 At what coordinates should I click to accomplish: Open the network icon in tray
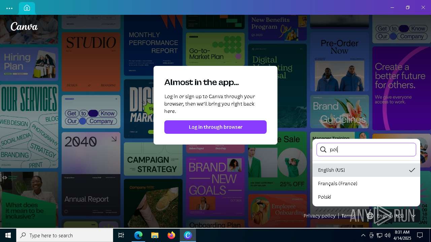[x=379, y=235]
